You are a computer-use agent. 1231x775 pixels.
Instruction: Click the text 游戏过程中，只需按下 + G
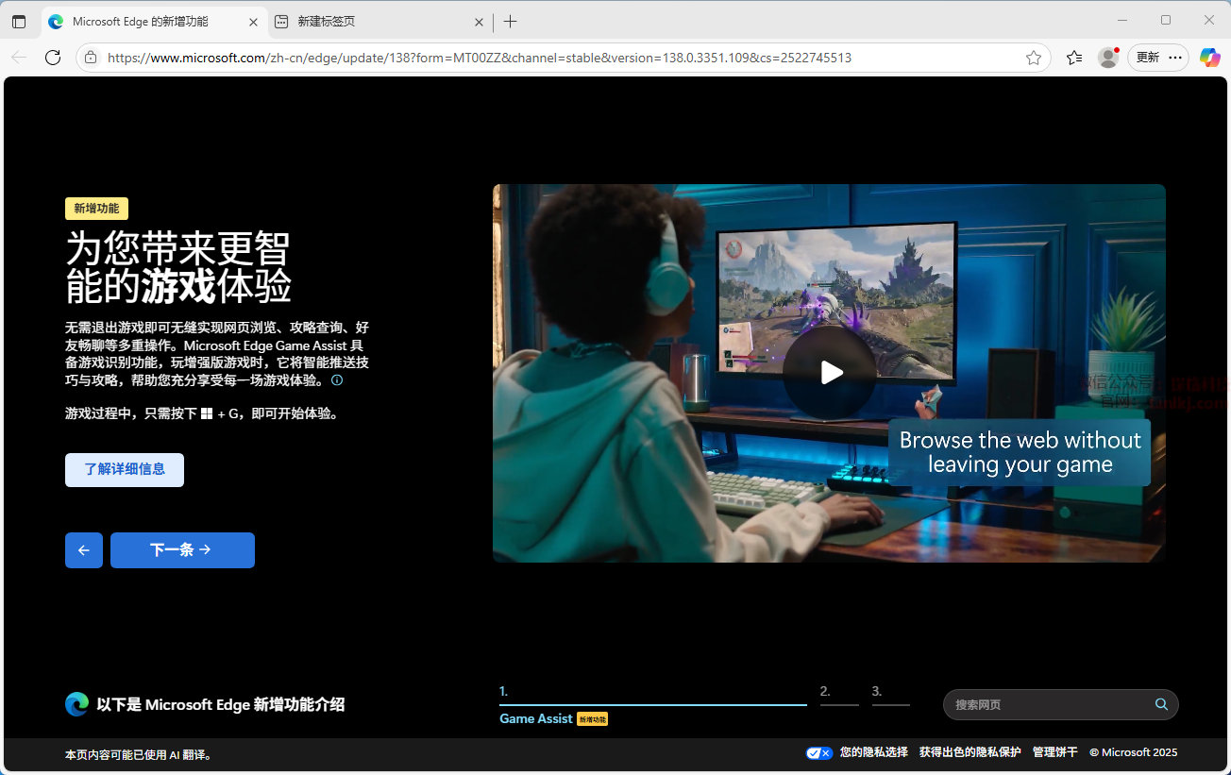(201, 413)
